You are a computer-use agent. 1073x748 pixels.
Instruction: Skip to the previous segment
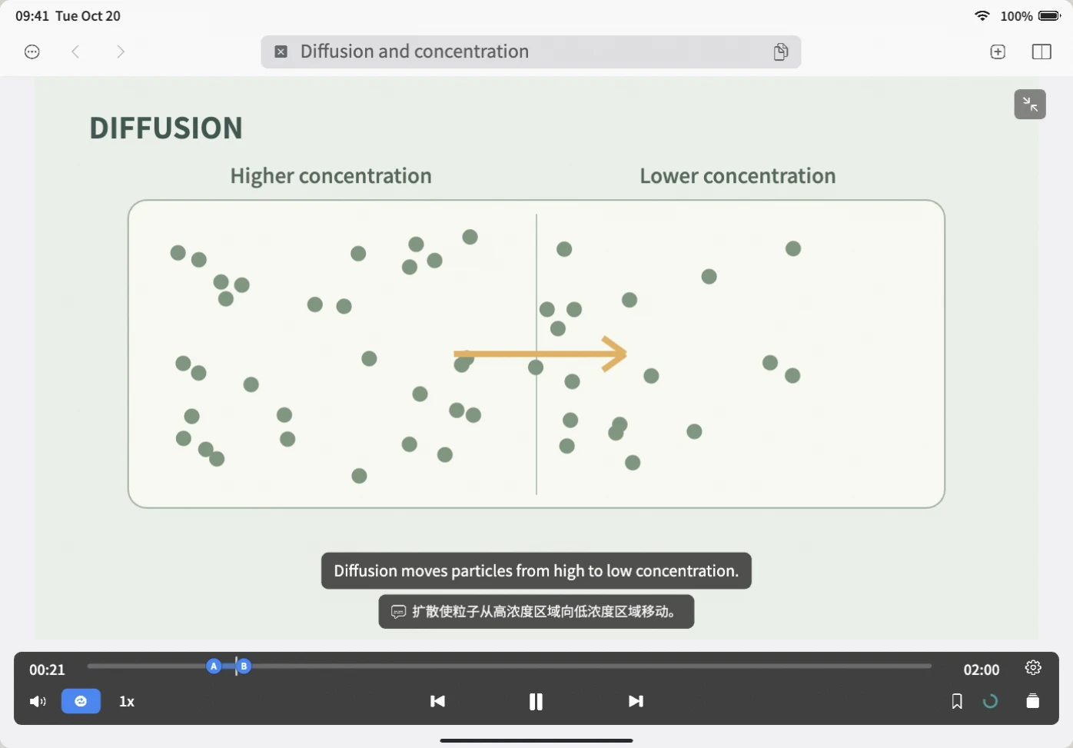pos(437,701)
